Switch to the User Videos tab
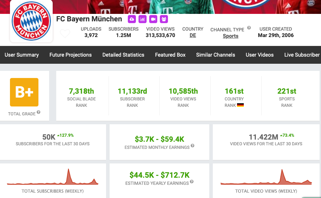 tap(259, 55)
